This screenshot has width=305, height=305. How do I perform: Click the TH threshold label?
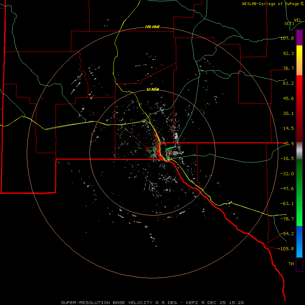point(291,264)
